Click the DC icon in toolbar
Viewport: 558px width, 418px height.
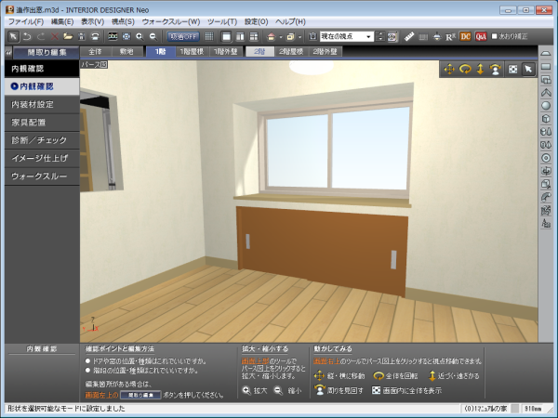(465, 36)
